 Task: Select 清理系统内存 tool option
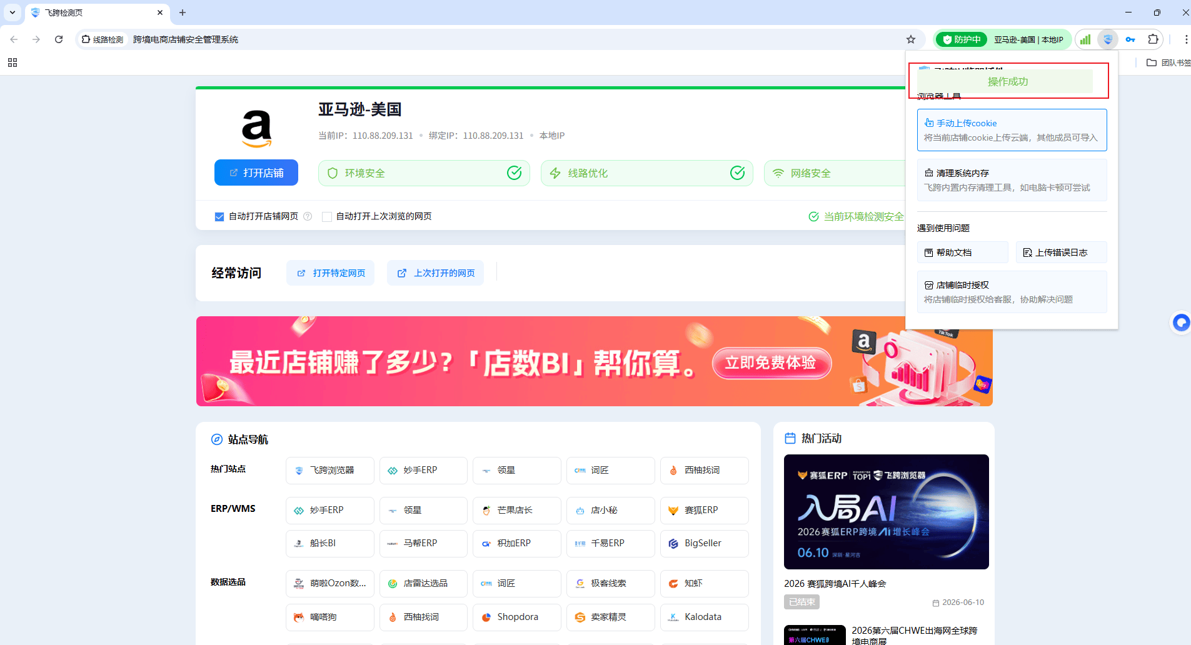pos(1012,180)
